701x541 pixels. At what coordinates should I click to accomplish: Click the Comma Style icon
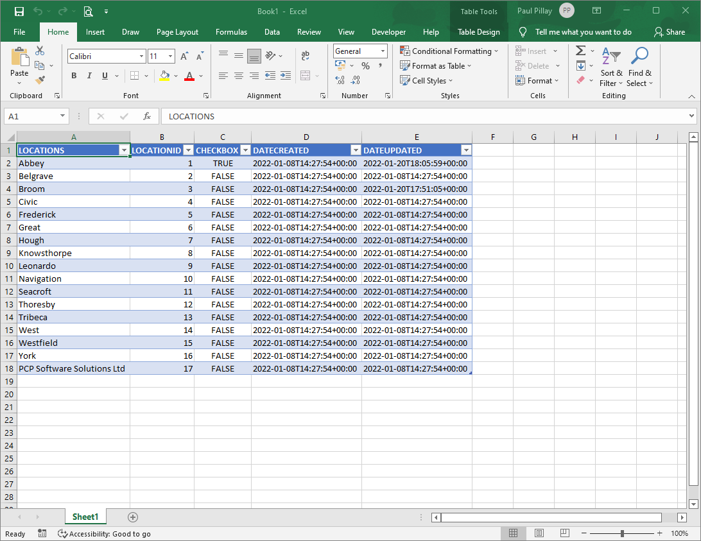(381, 66)
